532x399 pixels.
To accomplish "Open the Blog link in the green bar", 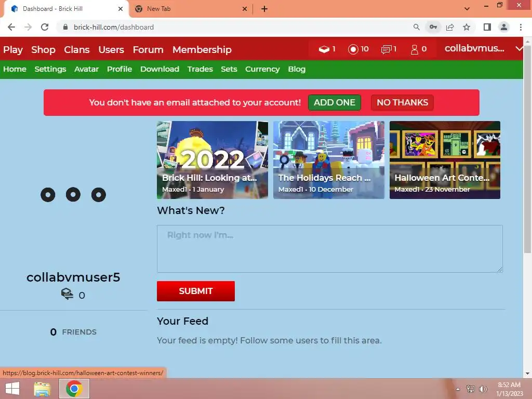I will point(297,69).
